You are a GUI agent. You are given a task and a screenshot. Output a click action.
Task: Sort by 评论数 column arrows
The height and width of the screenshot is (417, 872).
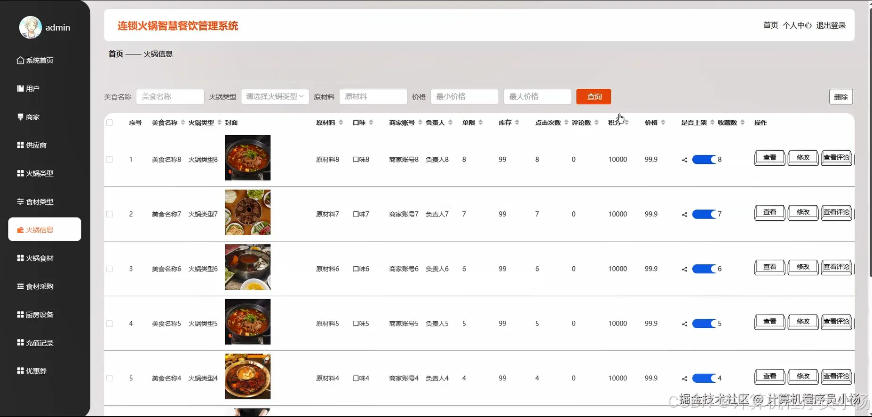click(596, 123)
